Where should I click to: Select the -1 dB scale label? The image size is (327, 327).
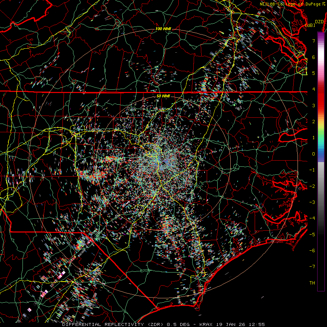point(312,170)
